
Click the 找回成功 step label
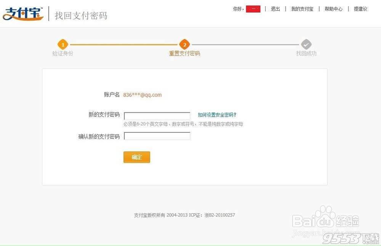tap(306, 53)
